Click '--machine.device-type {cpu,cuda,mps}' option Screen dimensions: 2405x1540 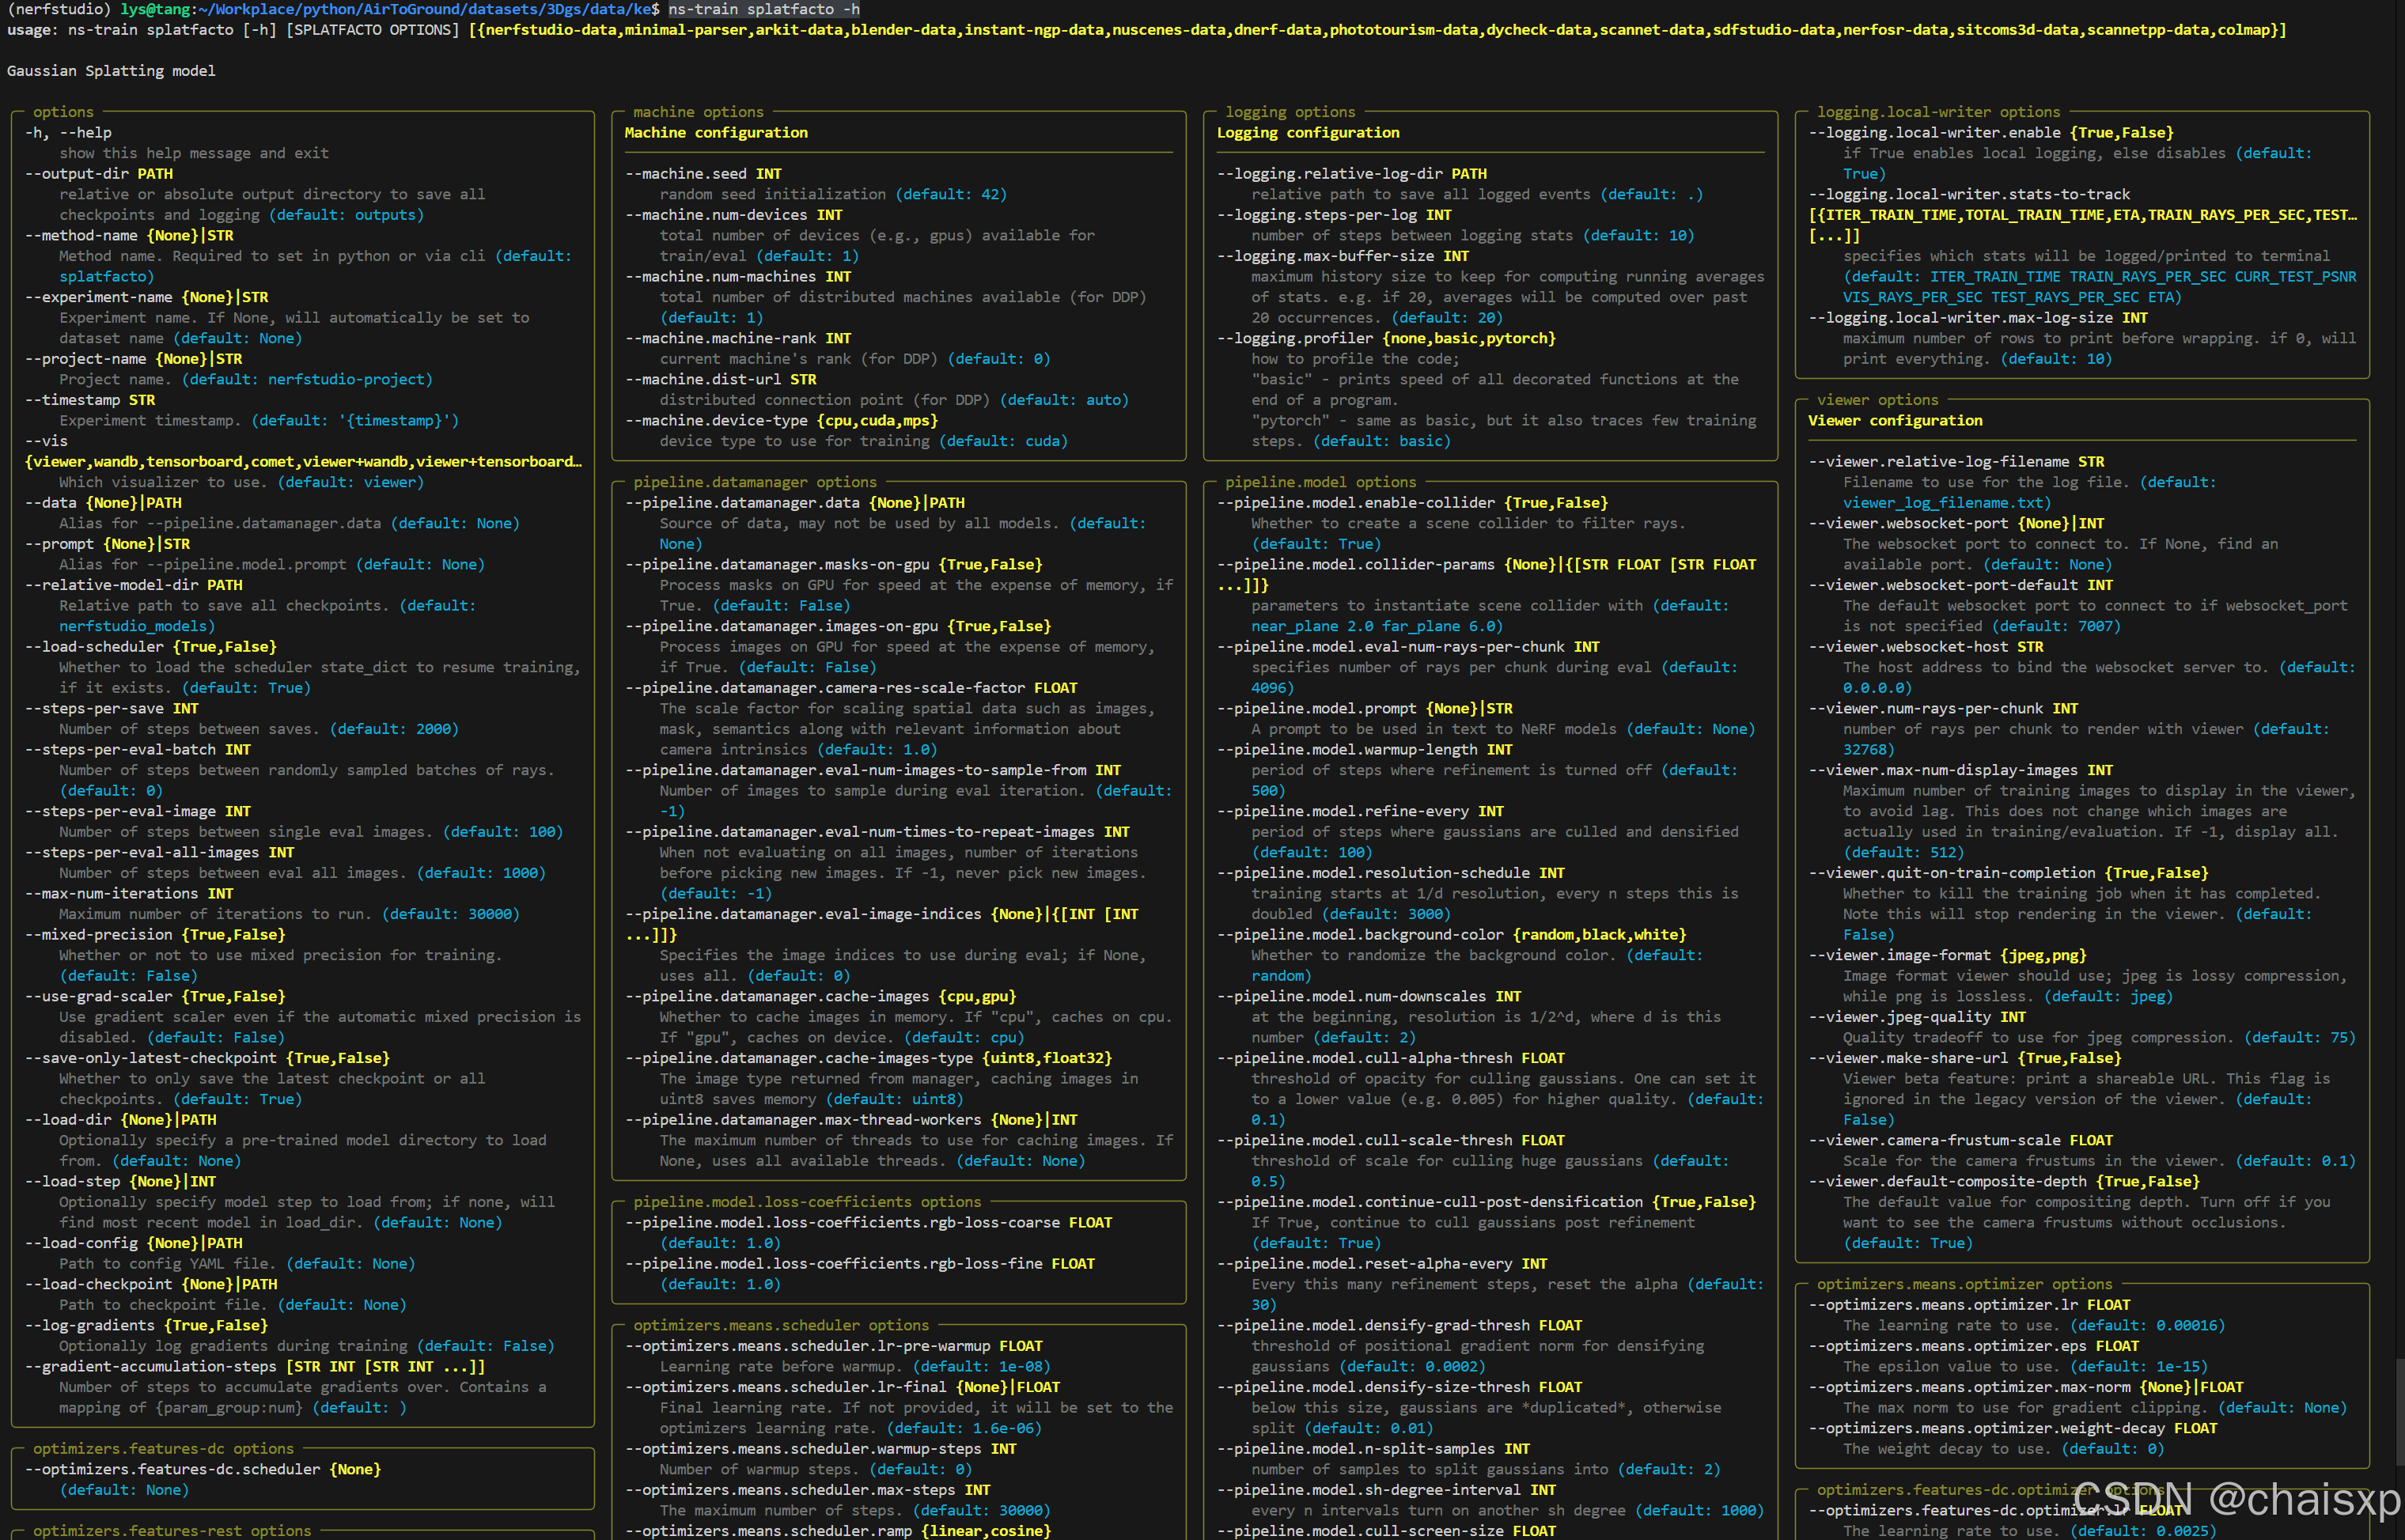(781, 421)
